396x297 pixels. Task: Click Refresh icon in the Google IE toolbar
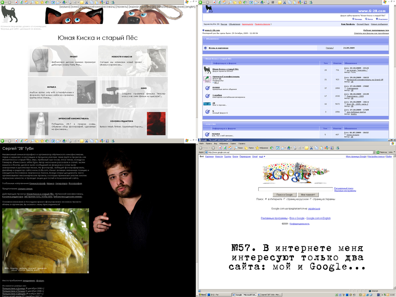pos(225,148)
